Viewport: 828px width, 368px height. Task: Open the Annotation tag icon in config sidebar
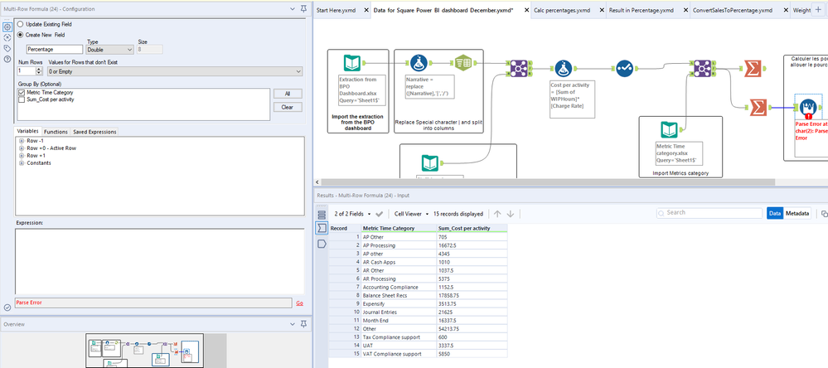tap(7, 48)
